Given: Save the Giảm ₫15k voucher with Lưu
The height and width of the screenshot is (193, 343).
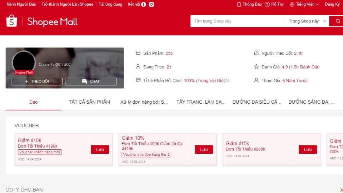Looking at the screenshot, I should 308,149.
